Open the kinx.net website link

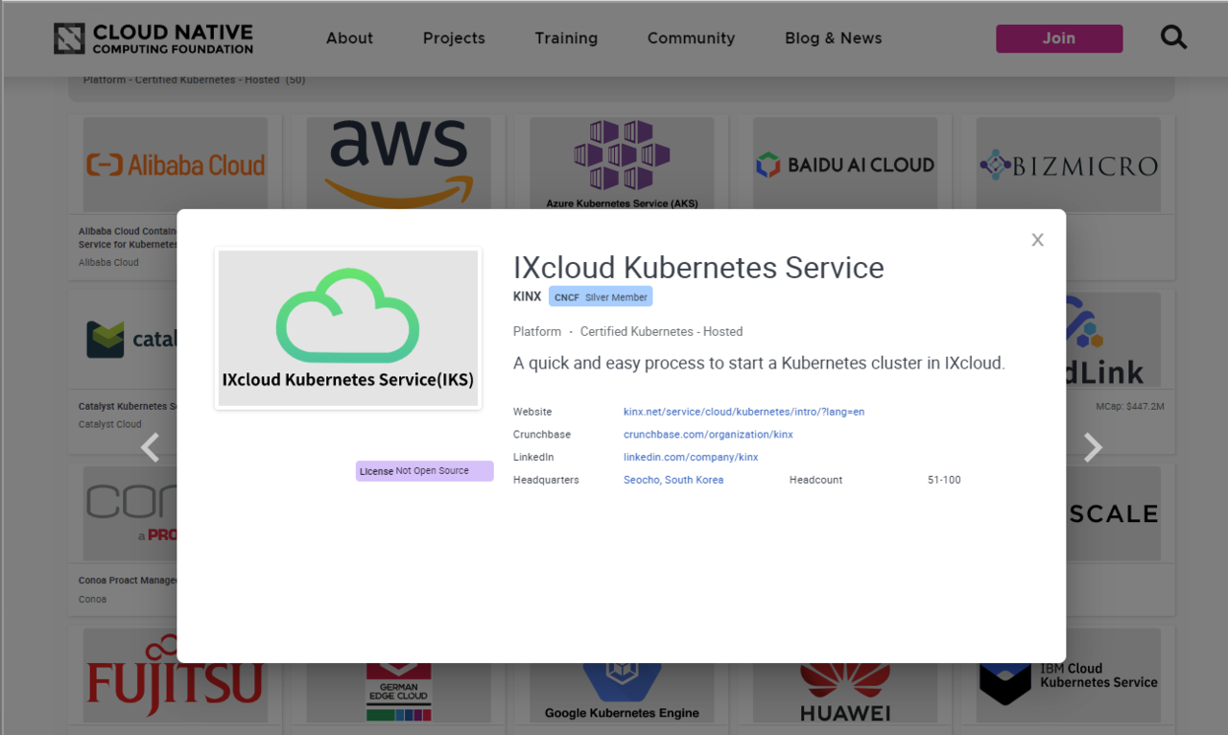[744, 412]
